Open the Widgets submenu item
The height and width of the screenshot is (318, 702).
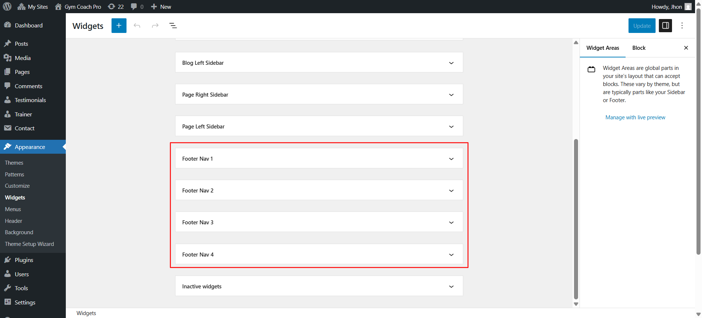(15, 198)
